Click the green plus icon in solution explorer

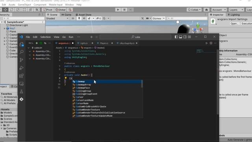[37, 43]
